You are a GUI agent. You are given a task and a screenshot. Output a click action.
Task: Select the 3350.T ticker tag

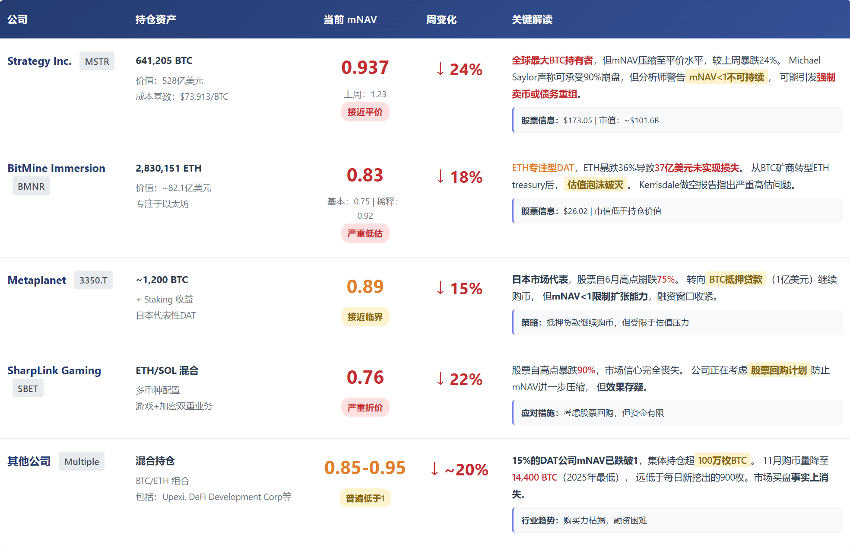(x=93, y=280)
